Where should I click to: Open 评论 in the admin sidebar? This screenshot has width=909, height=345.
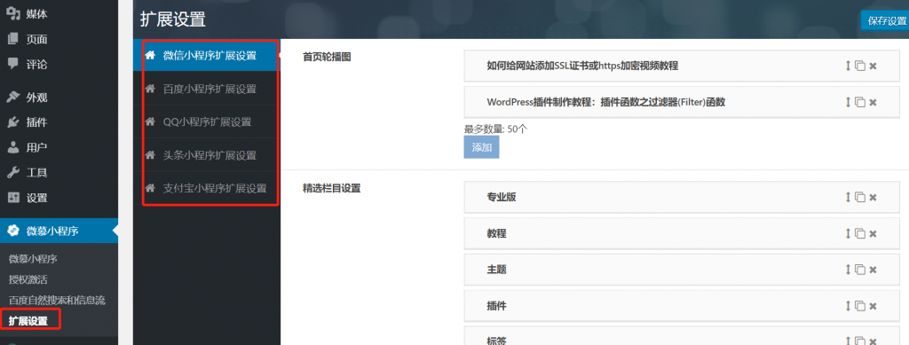pos(59,64)
